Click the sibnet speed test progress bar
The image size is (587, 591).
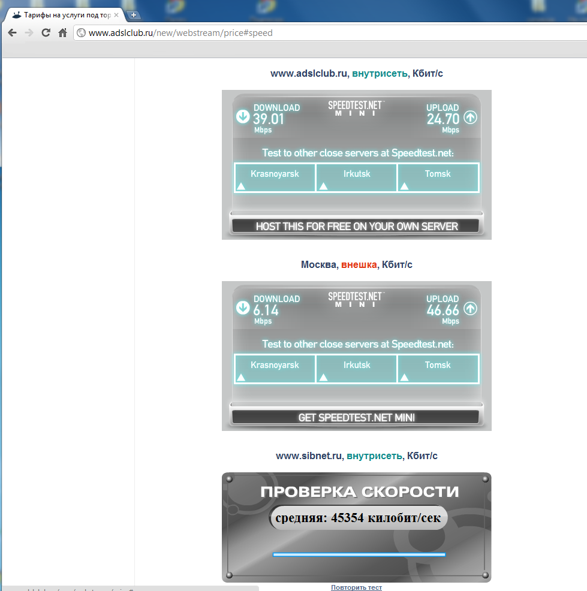click(x=359, y=554)
